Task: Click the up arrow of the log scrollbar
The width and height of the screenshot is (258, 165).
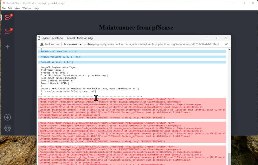Action: (229, 49)
